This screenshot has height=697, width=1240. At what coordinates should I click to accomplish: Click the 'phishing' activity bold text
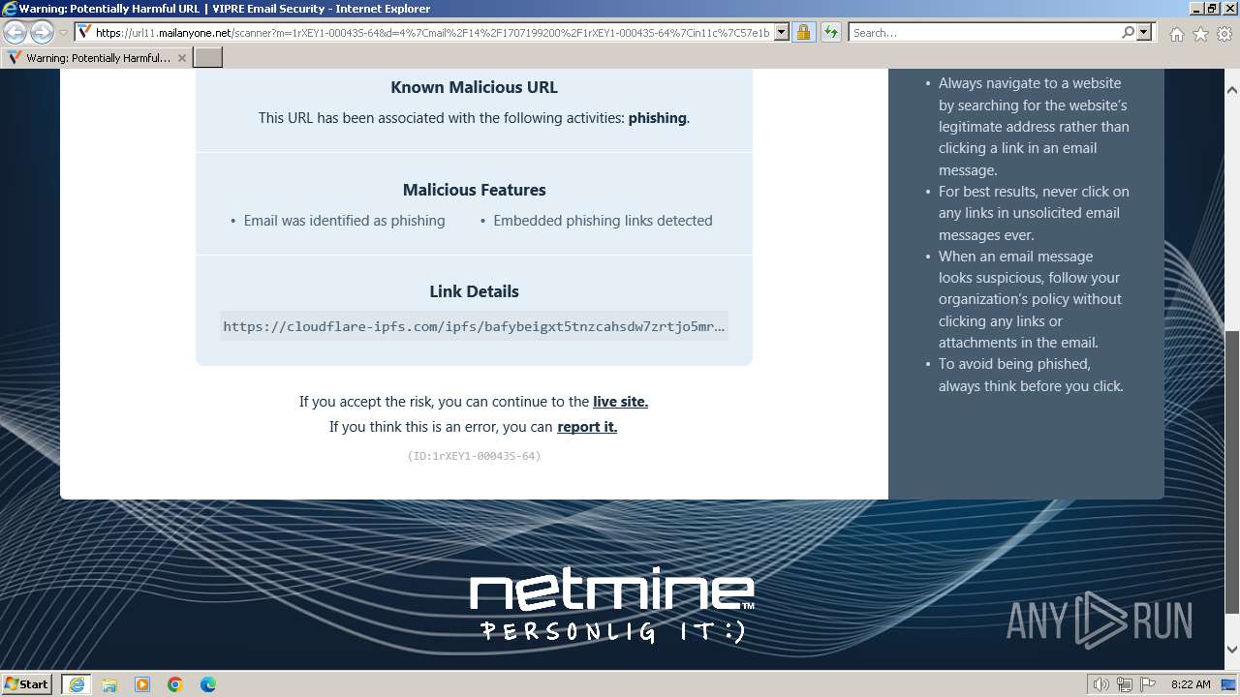click(657, 118)
